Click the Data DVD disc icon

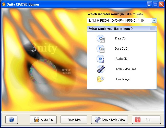point(100,49)
